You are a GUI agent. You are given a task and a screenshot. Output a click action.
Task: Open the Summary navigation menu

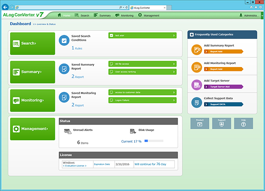102,15
